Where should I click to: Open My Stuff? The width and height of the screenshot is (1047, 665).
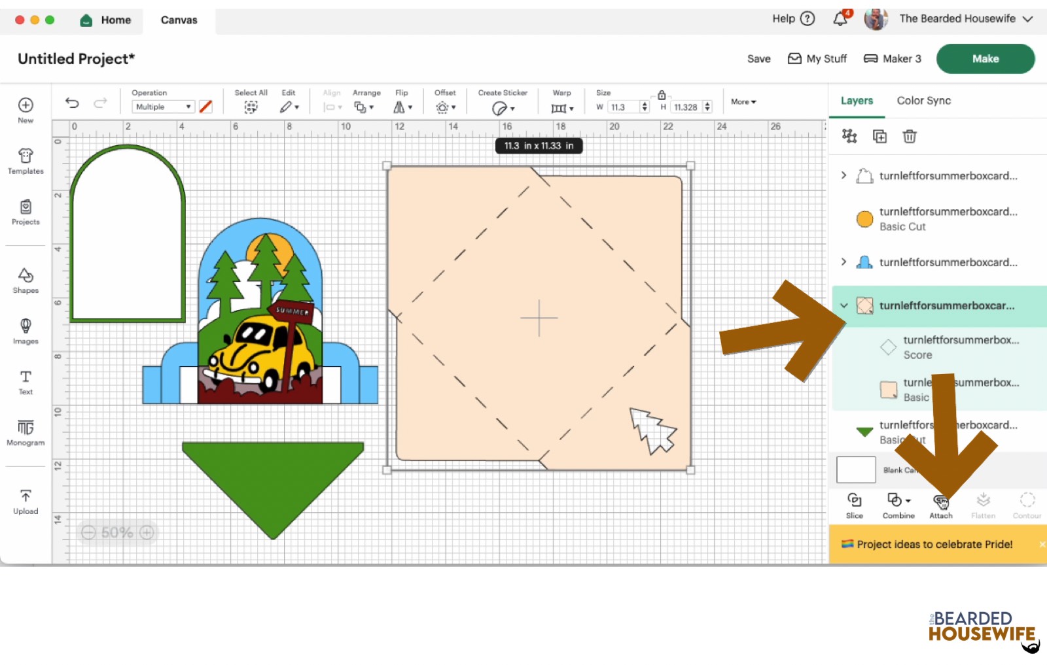(x=817, y=59)
